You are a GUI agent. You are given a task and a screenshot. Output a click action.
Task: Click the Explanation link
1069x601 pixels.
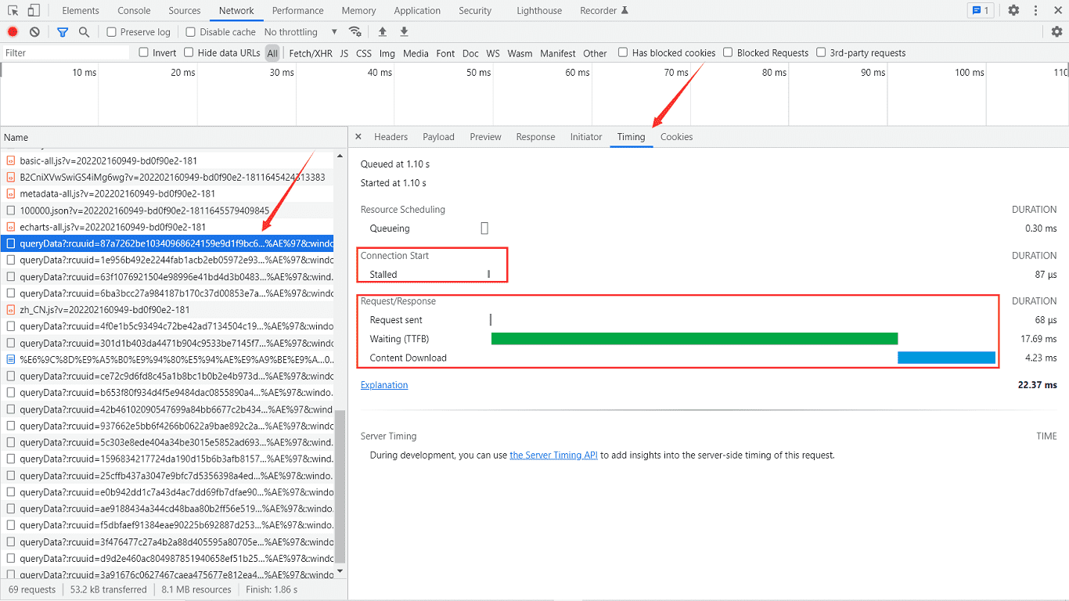pyautogui.click(x=384, y=385)
